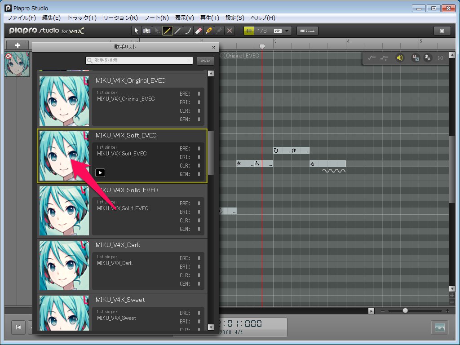The image size is (460, 345).
Task: Click the X delete tool icon
Action: pos(230,31)
